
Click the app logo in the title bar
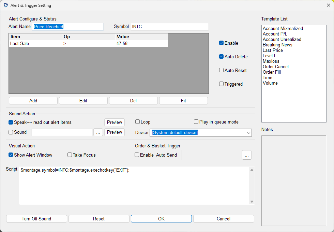pos(6,5)
